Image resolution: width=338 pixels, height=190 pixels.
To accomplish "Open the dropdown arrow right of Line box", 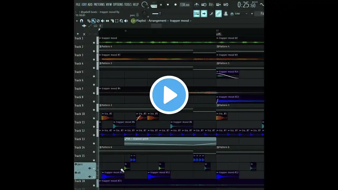I will point(252,14).
